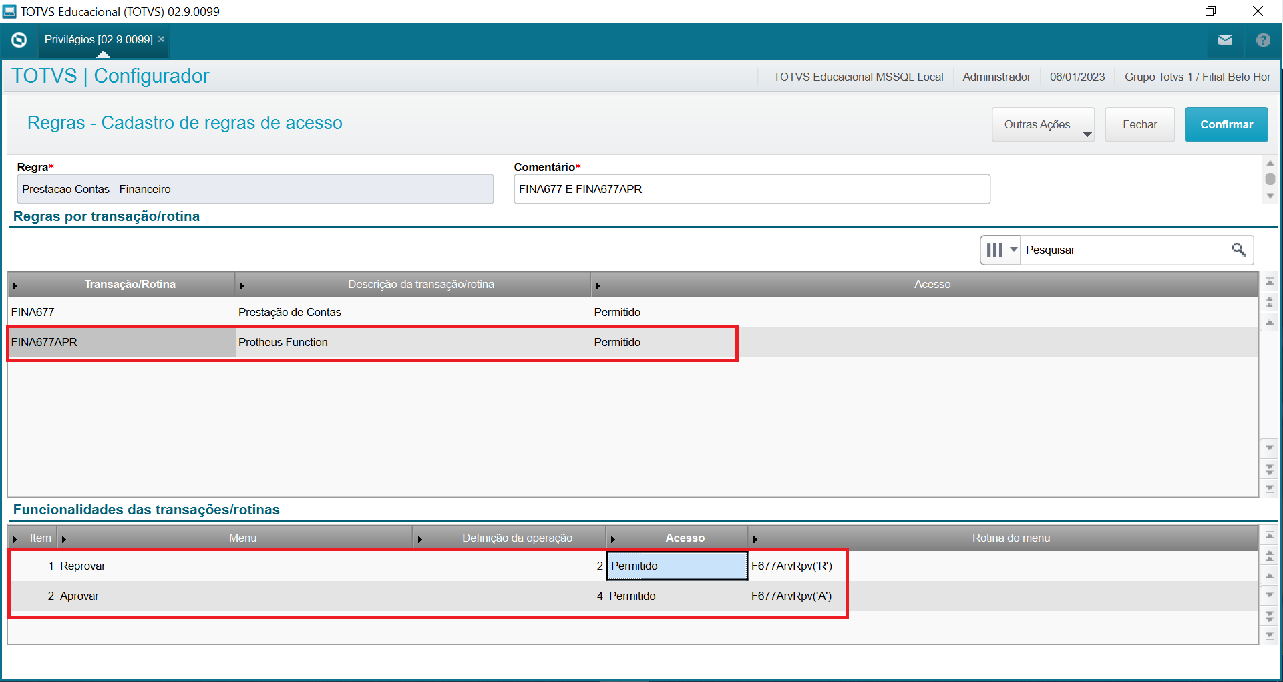This screenshot has height=682, width=1283.
Task: Switch to the Privilégios [02.9.0099] tab
Action: coord(99,39)
